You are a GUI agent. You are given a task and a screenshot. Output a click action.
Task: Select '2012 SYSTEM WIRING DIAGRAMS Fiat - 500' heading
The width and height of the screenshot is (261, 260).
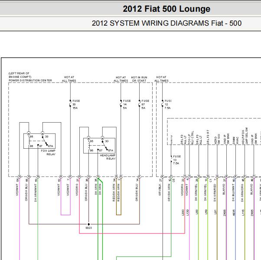(x=166, y=23)
